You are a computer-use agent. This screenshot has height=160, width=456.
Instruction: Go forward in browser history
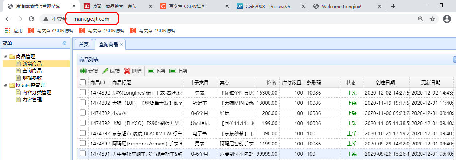(20, 19)
